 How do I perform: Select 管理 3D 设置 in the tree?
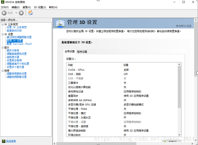(14, 40)
